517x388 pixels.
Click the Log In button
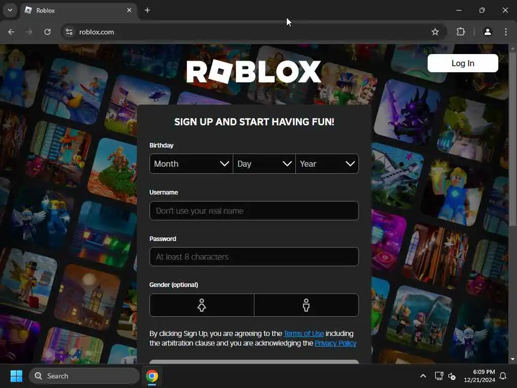tap(462, 63)
